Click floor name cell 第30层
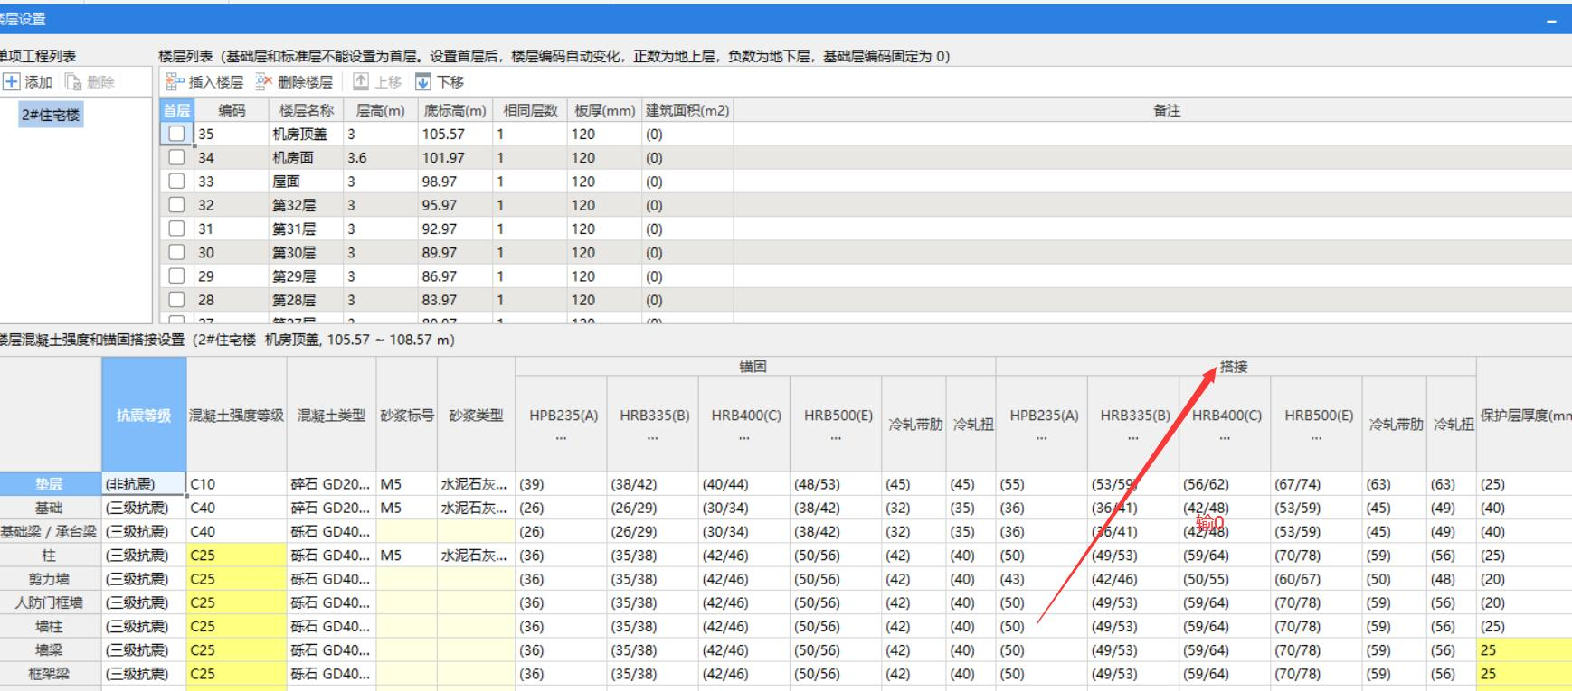1572x691 pixels. click(307, 252)
